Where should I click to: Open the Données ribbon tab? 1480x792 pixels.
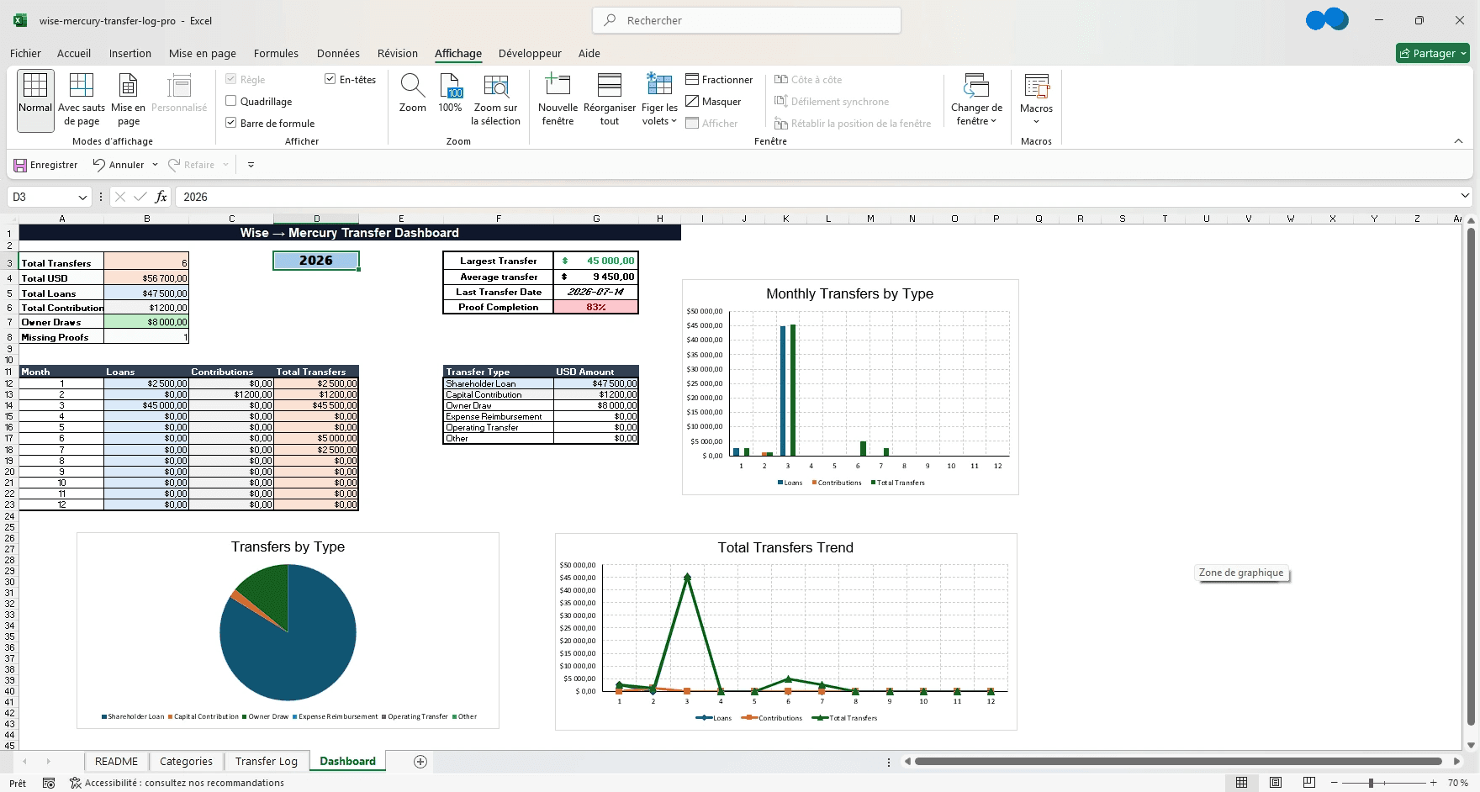click(x=338, y=53)
